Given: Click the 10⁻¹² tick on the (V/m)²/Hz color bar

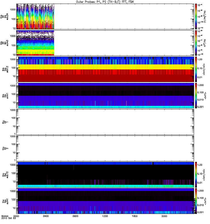Looking at the screenshot, I should tap(200, 28).
